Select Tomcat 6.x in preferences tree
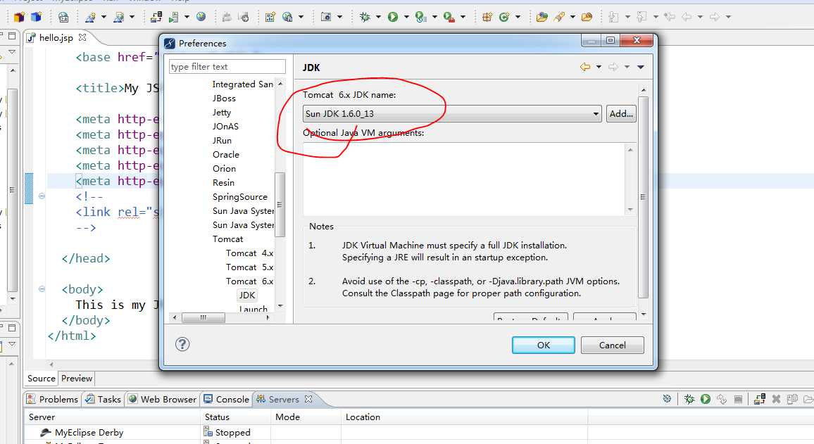This screenshot has height=444, width=814. pos(249,281)
